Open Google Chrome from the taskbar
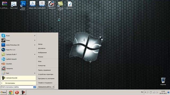The width and height of the screenshot is (170, 95). [x=11, y=92]
